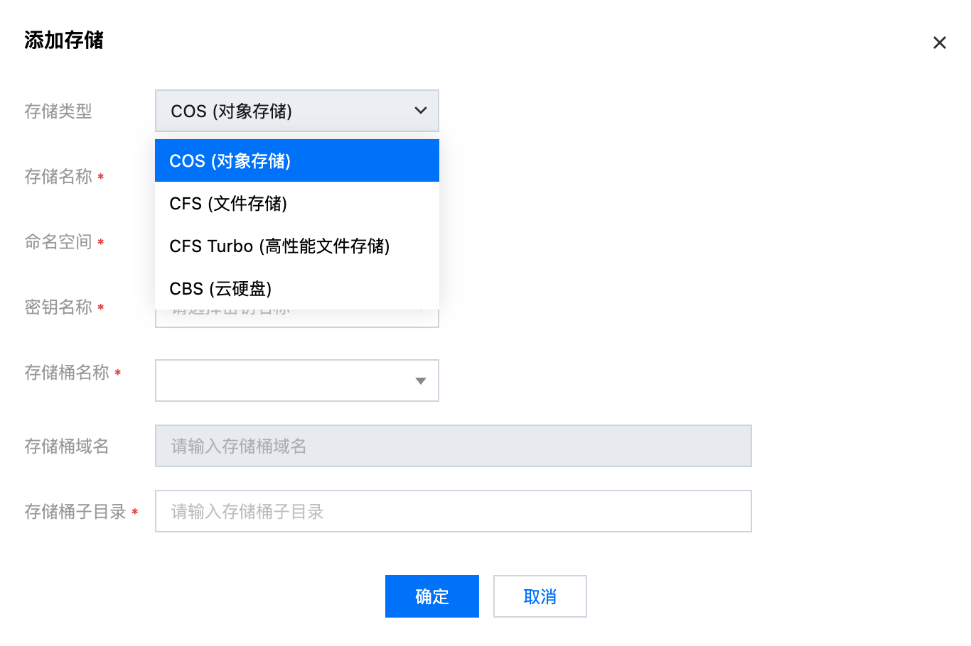
Task: Click the 密钥名称 label
Action: [x=58, y=307]
